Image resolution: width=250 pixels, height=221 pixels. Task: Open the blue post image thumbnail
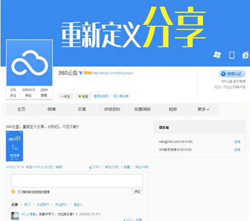click(x=15, y=146)
